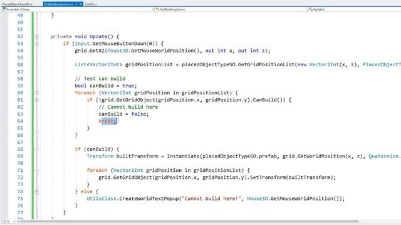Open the GridXZ.cs tab
401x225 pixels.
[90, 4]
